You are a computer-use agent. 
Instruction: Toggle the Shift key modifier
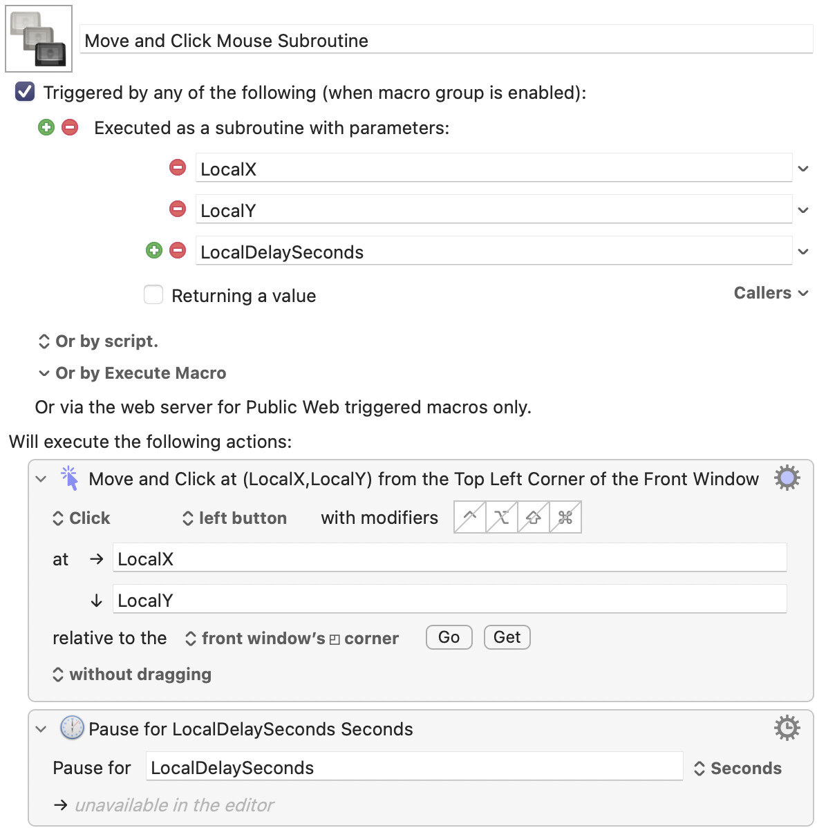pos(534,517)
